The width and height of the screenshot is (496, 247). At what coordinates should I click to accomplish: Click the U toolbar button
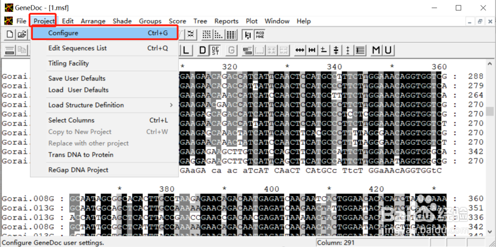click(388, 50)
